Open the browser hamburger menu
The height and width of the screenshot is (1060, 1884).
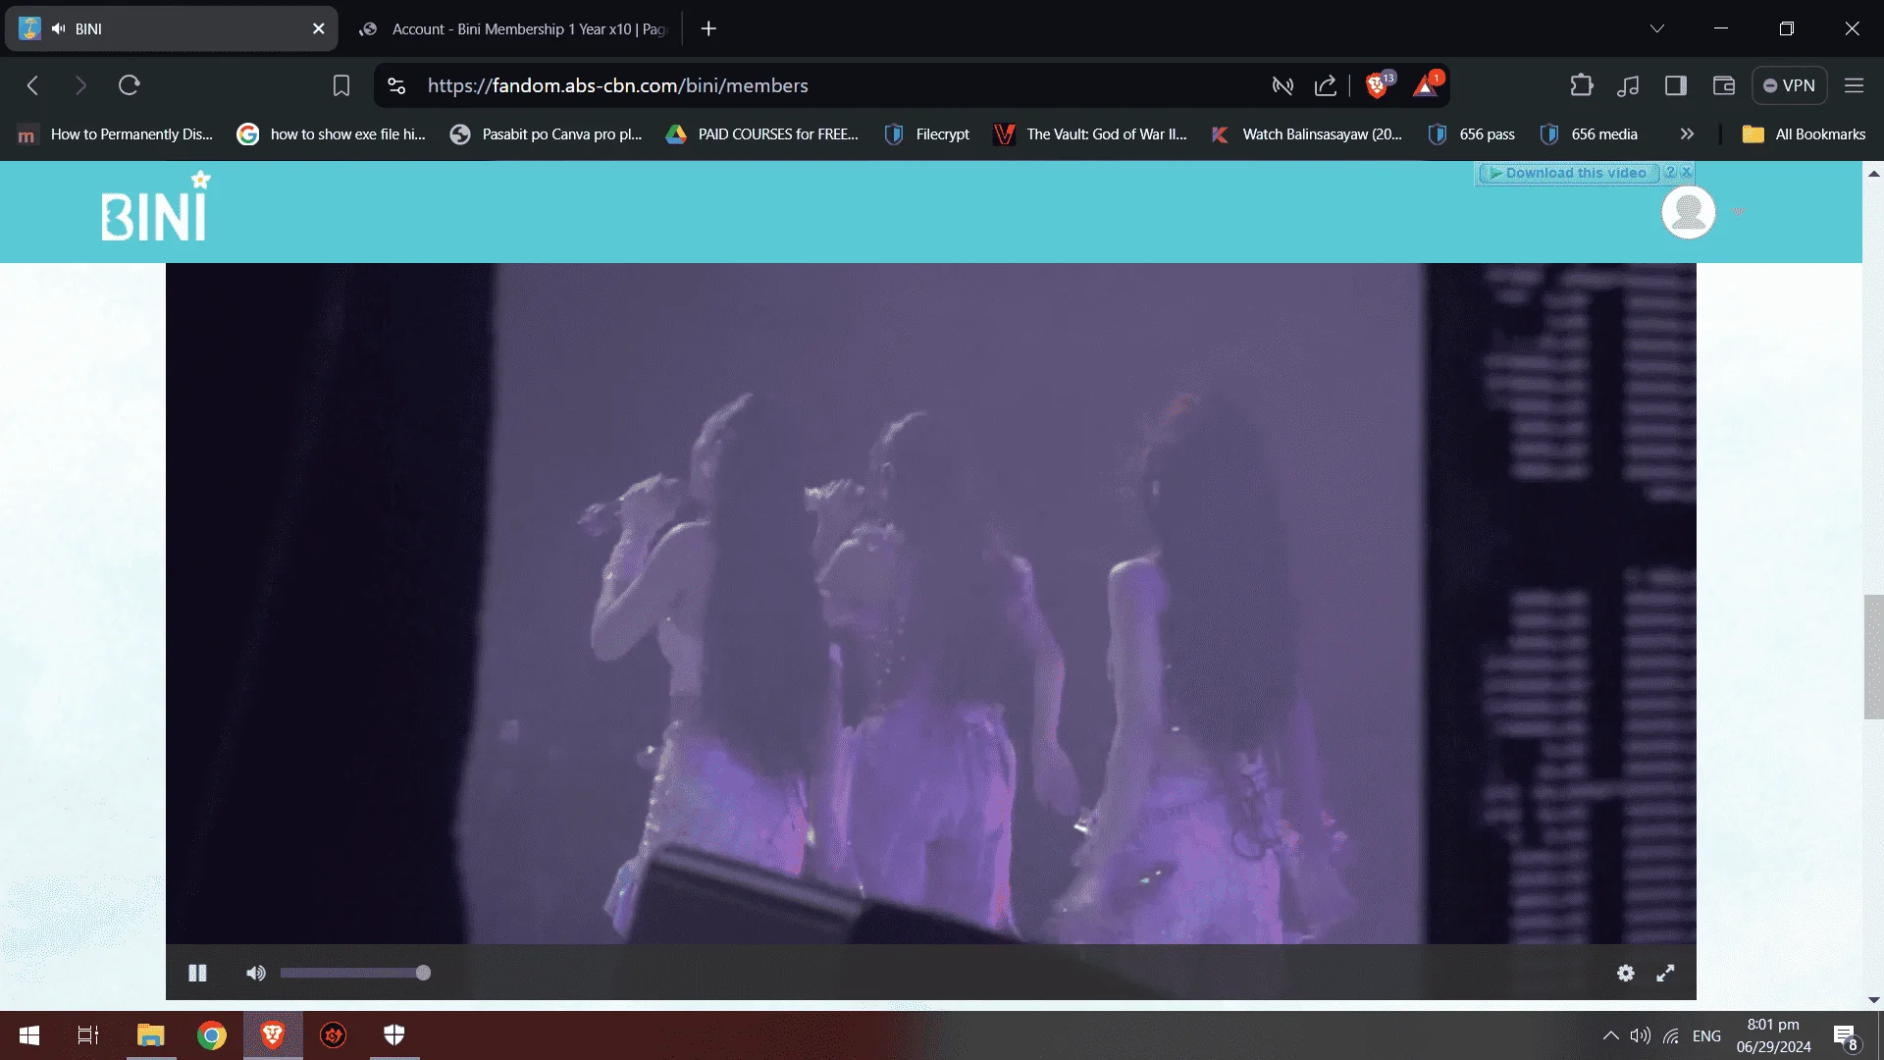coord(1854,85)
